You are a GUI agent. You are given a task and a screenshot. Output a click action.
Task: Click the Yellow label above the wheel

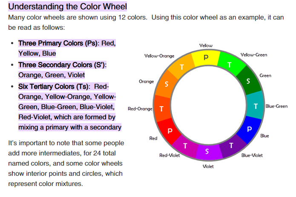[206, 45]
